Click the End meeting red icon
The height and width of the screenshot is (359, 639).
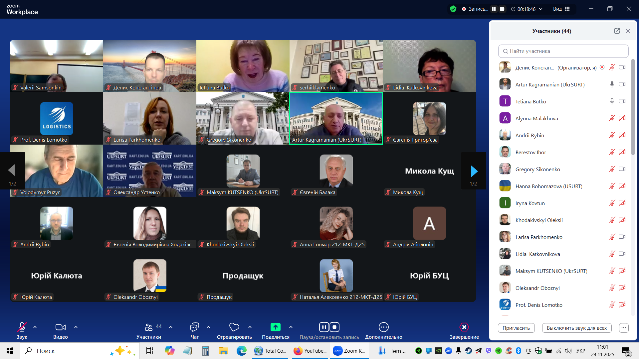coord(464,327)
